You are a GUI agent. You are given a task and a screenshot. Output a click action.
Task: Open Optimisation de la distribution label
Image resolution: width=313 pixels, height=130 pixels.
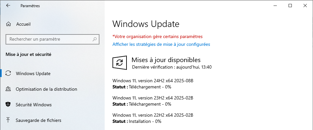(x=47, y=89)
